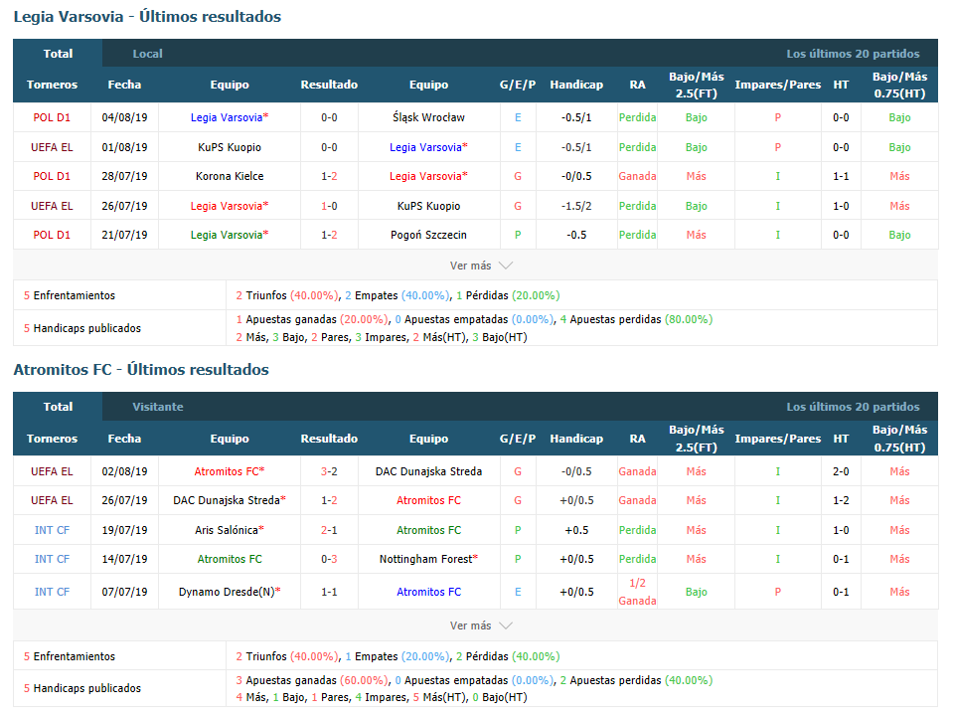Open INT CF tournament in the 19/07/19 row

tap(52, 530)
